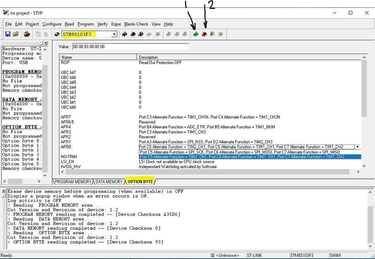The image size is (375, 259).
Task: Click the AFR0 description dropdown arrow
Action: 357,147
